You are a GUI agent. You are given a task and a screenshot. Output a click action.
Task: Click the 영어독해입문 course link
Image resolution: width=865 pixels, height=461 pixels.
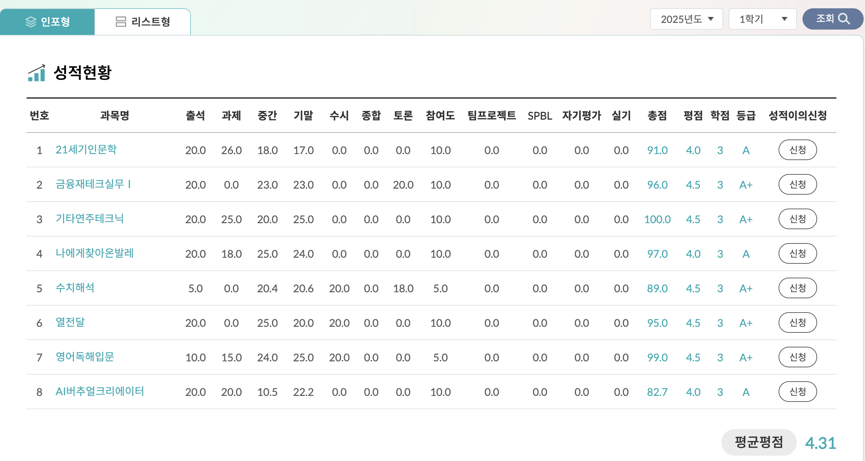(85, 357)
